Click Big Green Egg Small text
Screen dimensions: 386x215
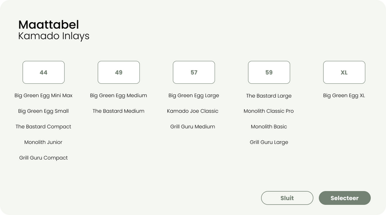[43, 111]
